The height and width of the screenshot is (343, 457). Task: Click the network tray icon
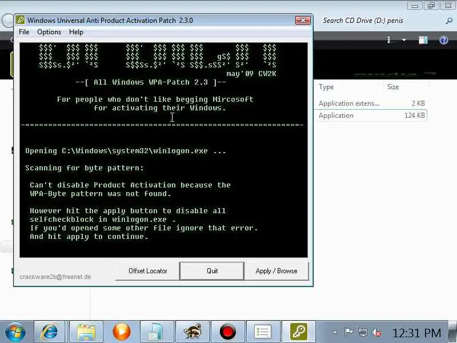[x=363, y=332]
